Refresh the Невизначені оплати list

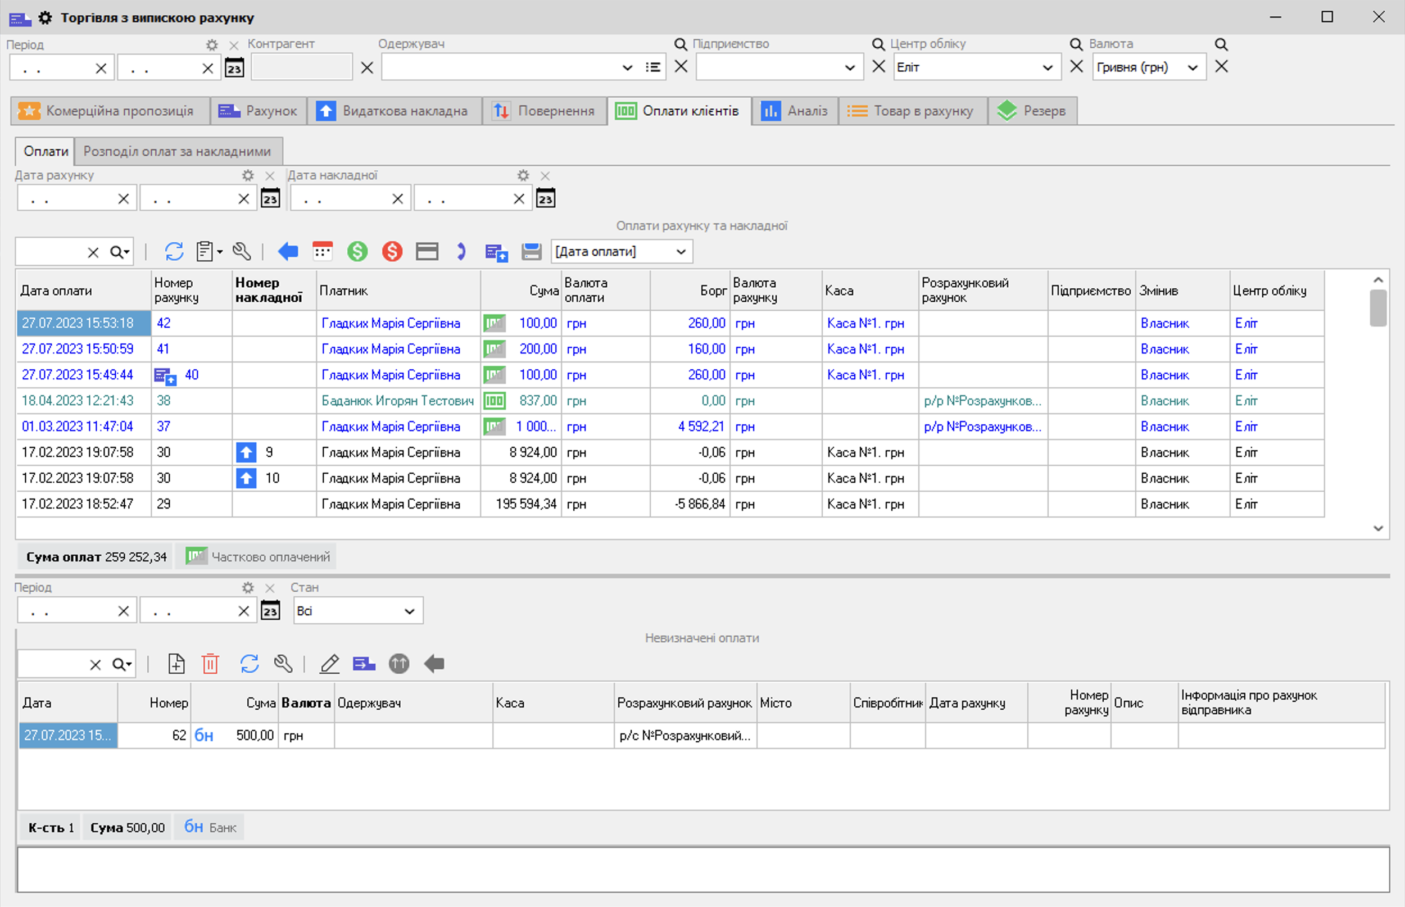point(250,664)
